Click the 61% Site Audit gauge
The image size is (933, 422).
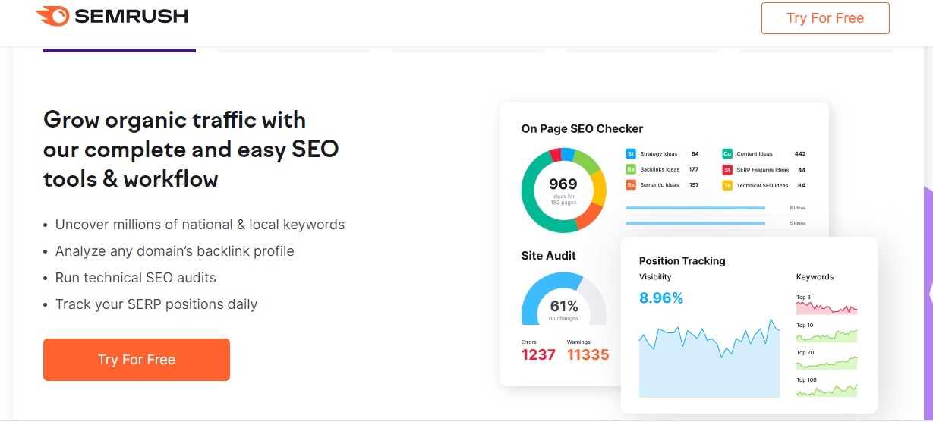coord(564,298)
